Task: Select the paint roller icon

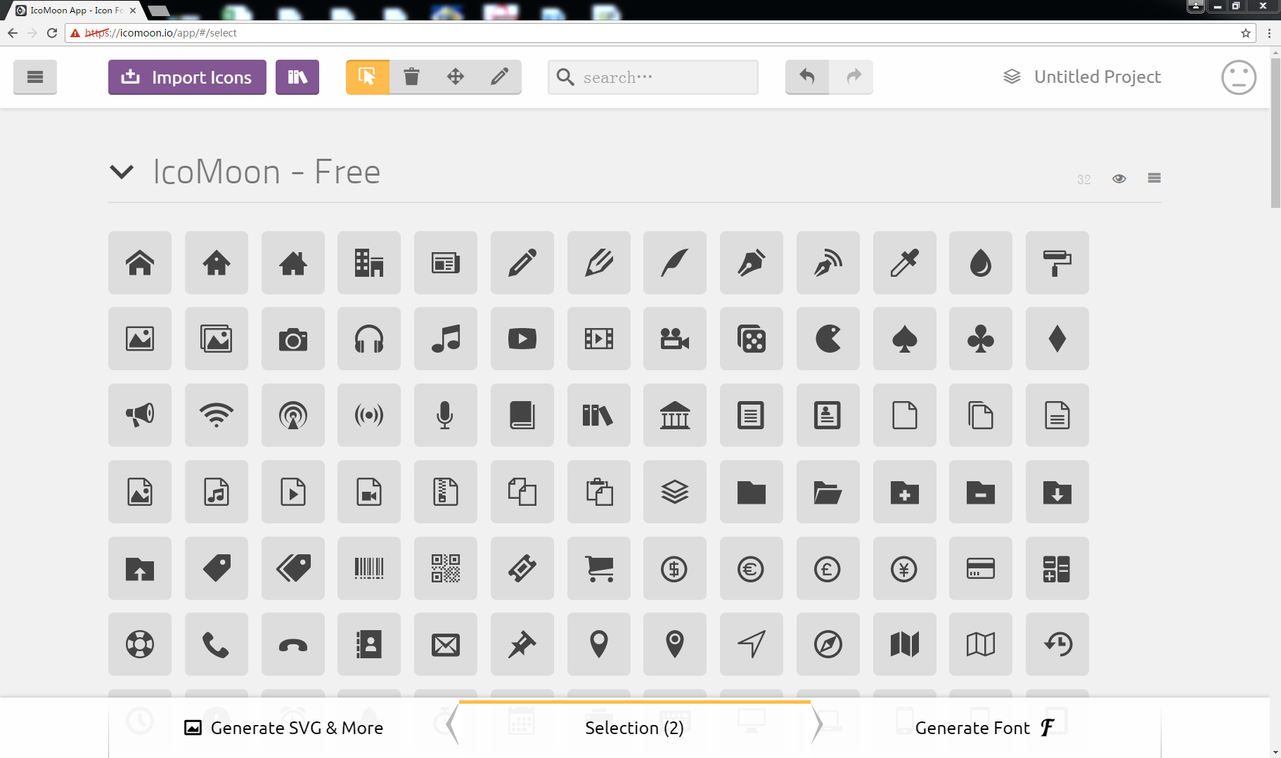Action: coord(1057,263)
